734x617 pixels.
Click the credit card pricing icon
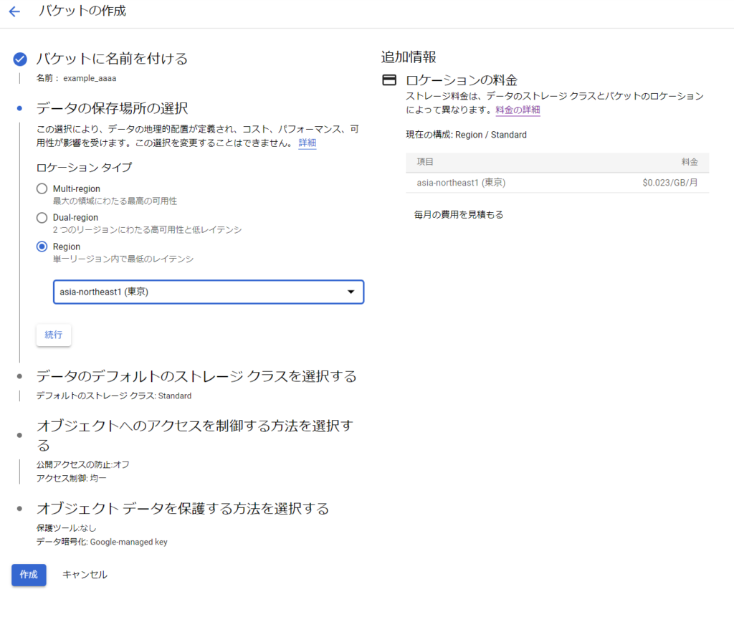click(389, 80)
